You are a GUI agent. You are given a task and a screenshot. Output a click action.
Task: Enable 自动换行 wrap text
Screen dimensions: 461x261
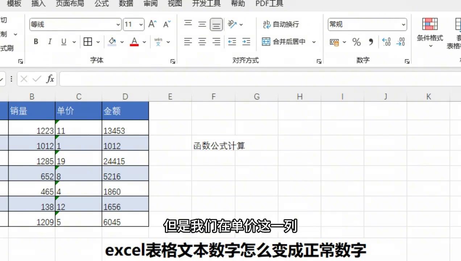pos(281,24)
